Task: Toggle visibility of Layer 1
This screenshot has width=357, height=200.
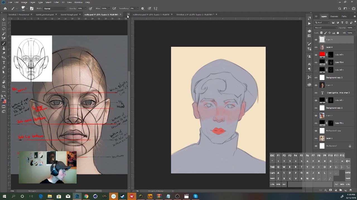Action: (x=316, y=138)
